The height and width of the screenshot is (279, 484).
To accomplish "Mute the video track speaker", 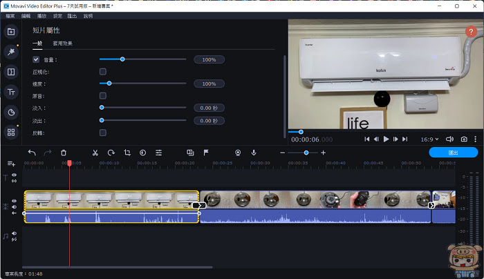I will coord(15,207).
